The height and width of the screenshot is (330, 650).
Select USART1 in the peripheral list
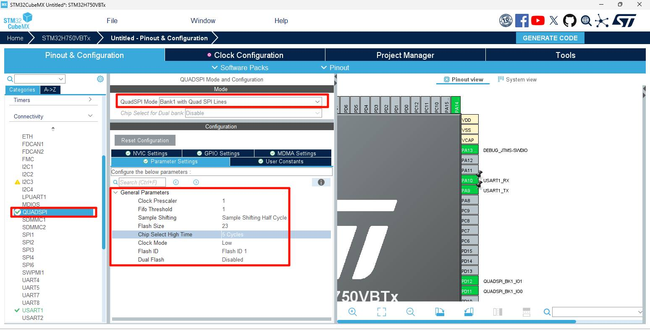coord(32,310)
